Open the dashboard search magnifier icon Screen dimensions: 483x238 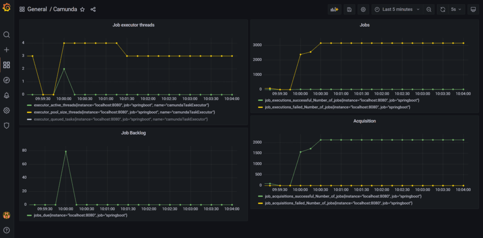coord(7,34)
